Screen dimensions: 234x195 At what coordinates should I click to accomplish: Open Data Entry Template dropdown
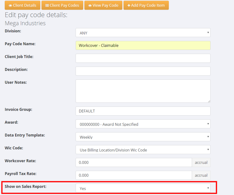[x=143, y=137]
